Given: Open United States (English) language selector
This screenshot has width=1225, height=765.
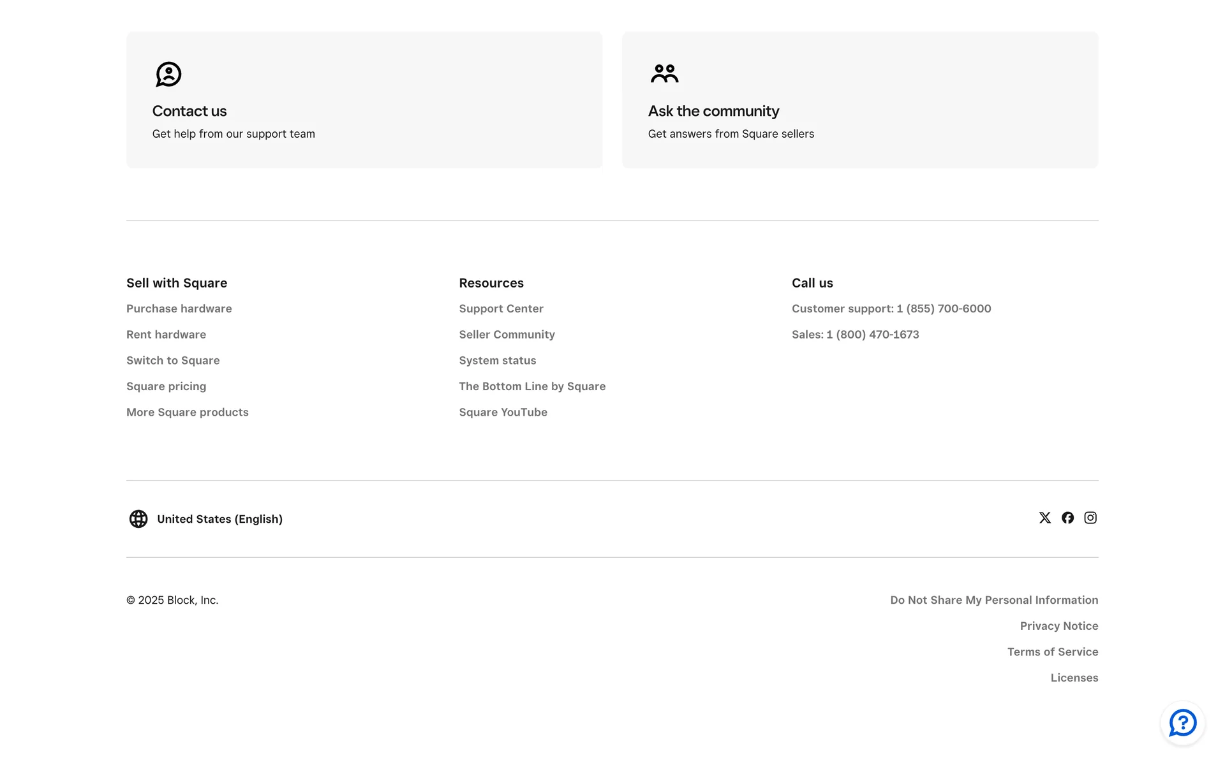Looking at the screenshot, I should (219, 519).
